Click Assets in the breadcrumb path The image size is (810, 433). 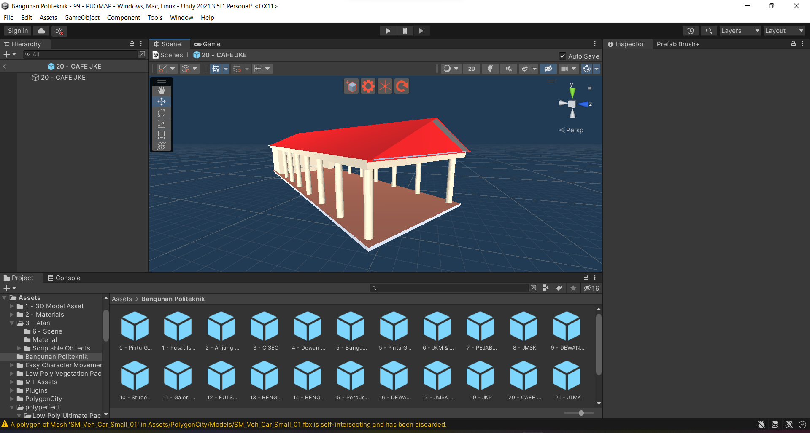[121, 299]
